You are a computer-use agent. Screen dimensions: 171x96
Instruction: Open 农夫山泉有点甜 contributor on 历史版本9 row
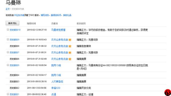(x=60, y=40)
